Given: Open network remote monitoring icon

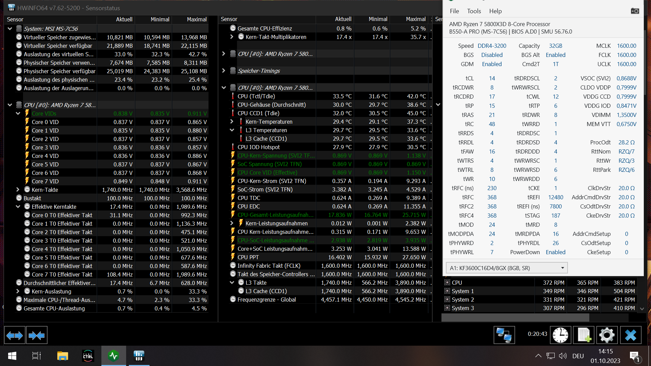Looking at the screenshot, I should click(x=504, y=335).
